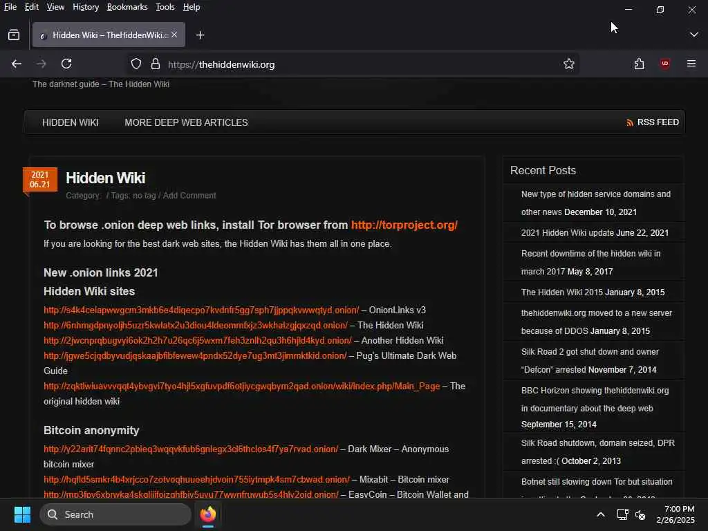Image resolution: width=708 pixels, height=531 pixels.
Task: Open the History menu
Action: tap(86, 7)
